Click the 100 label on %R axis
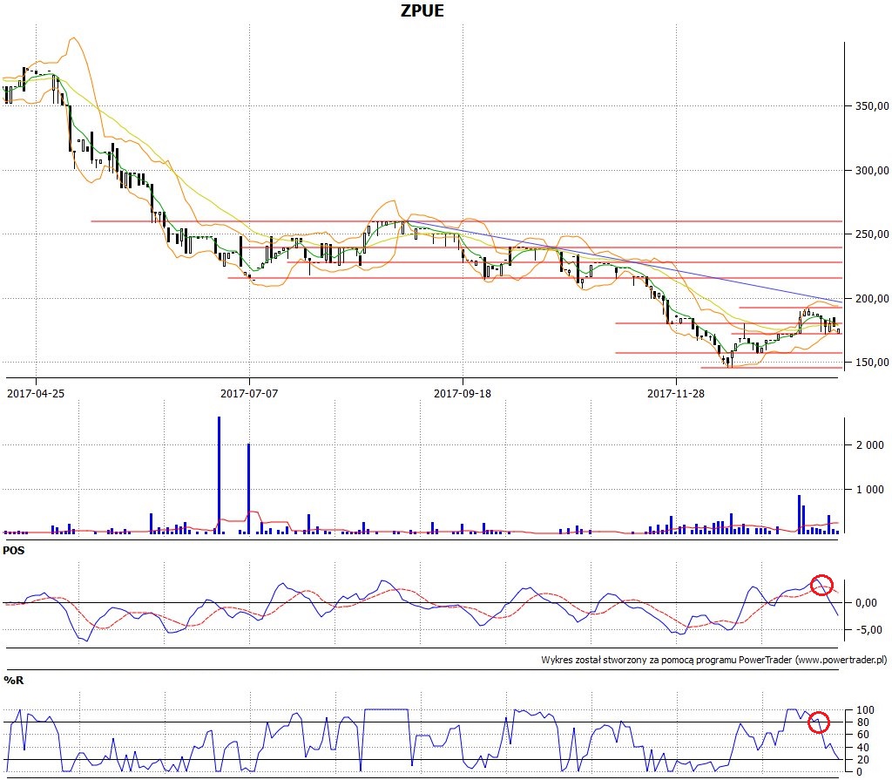Screen dimensions: 892x780 click(x=865, y=710)
